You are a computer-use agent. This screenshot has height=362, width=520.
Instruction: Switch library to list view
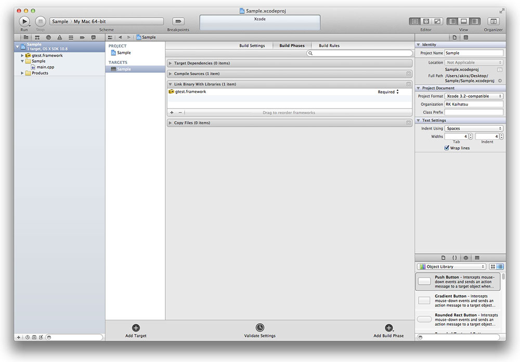(x=500, y=266)
